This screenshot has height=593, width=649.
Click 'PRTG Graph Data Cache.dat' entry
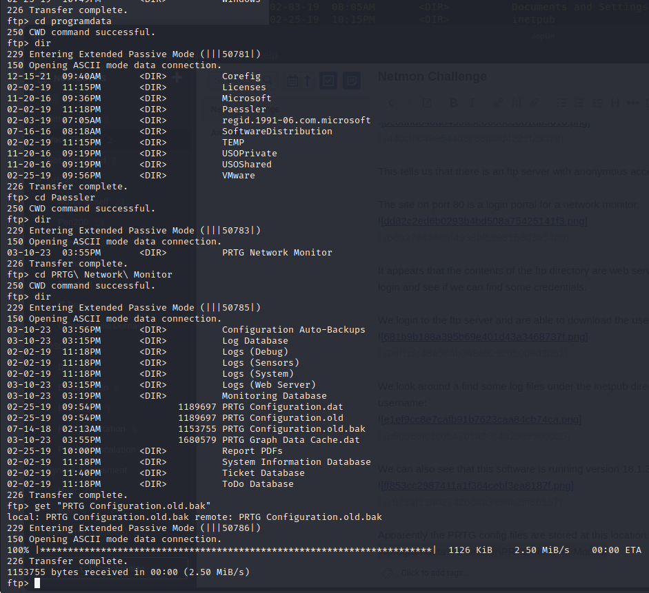(290, 439)
